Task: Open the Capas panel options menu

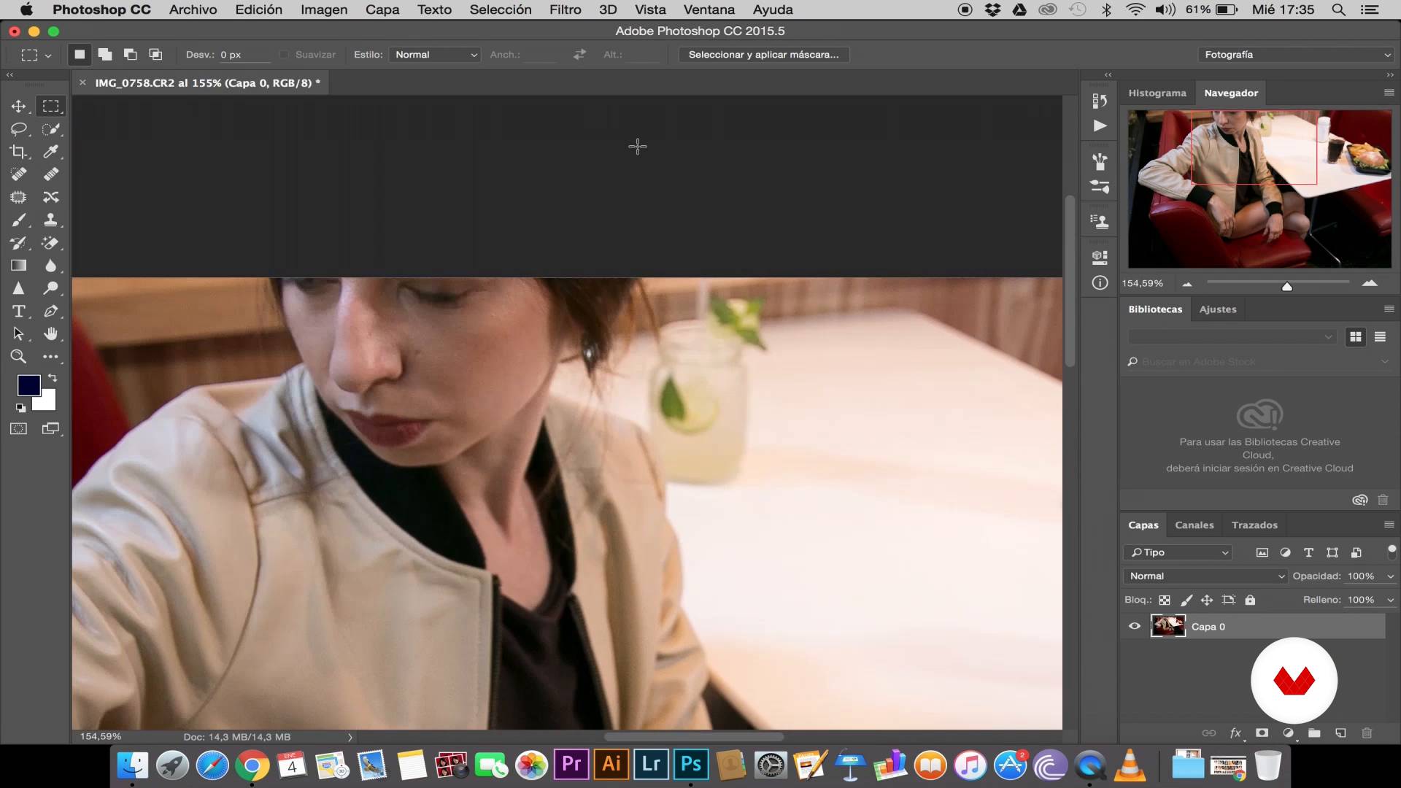Action: [x=1389, y=525]
